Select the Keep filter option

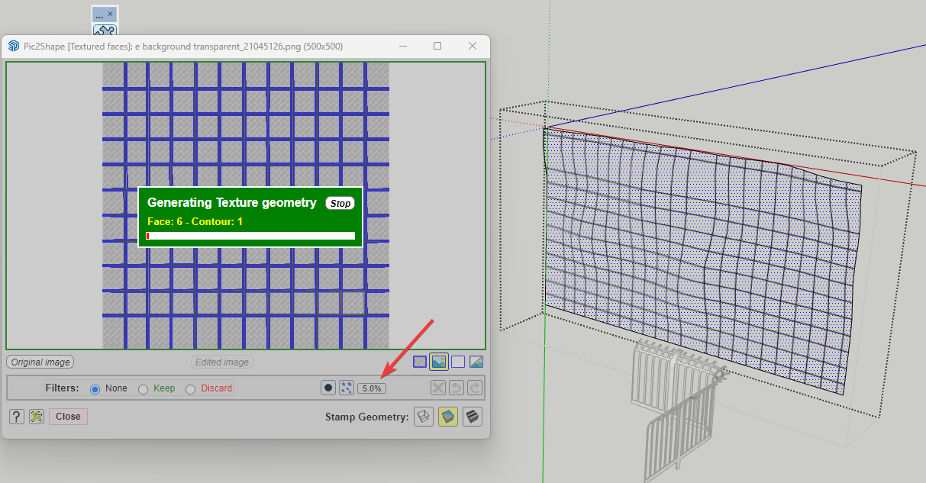[x=143, y=388]
